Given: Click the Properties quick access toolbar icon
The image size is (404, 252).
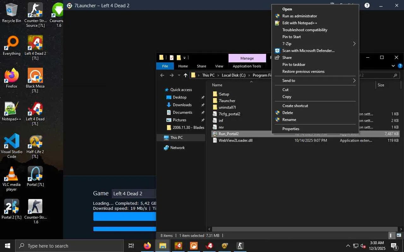Looking at the screenshot, I should (172, 58).
